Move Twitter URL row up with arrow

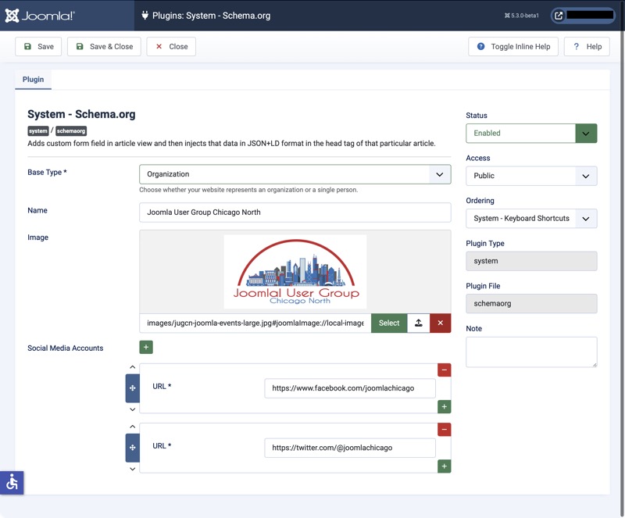click(132, 427)
